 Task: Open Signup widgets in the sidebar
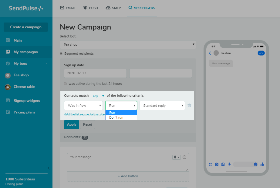26,101
